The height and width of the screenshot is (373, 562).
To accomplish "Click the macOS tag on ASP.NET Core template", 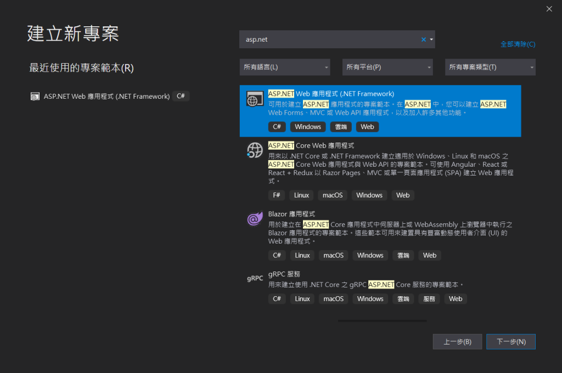I will click(x=333, y=195).
